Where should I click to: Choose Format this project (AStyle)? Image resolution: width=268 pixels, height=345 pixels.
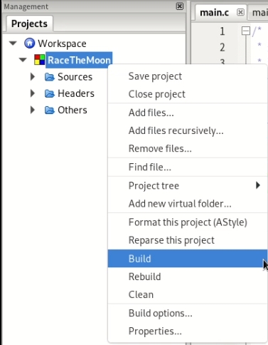[x=188, y=222]
